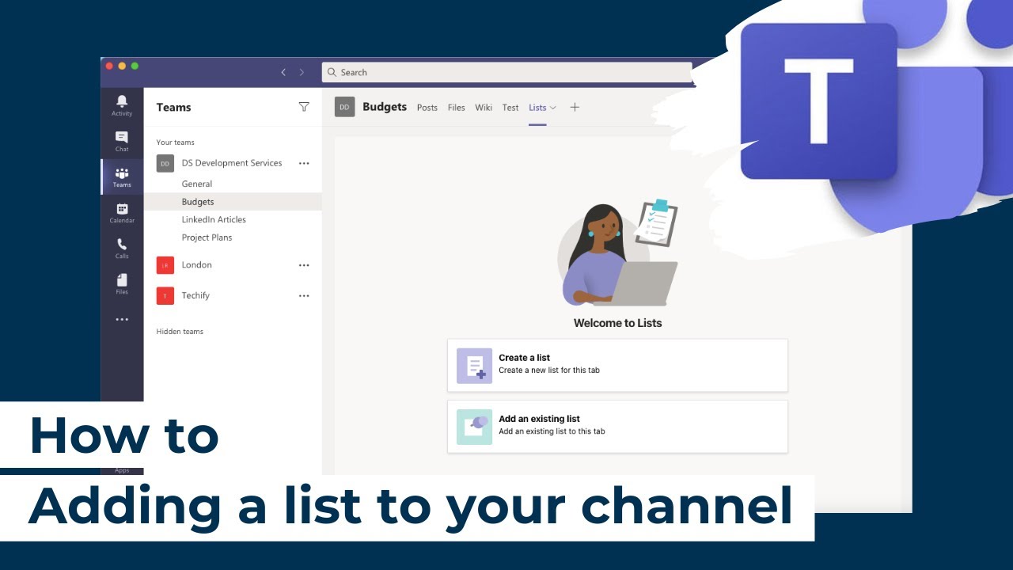Image resolution: width=1013 pixels, height=570 pixels.
Task: Switch to the Files tab
Action: [457, 108]
